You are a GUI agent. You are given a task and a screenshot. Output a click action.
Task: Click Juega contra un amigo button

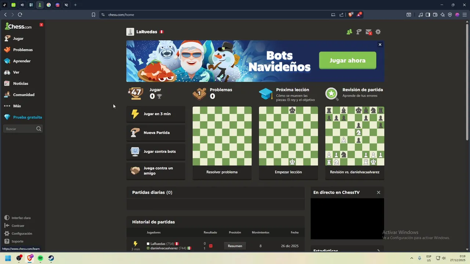[156, 170]
